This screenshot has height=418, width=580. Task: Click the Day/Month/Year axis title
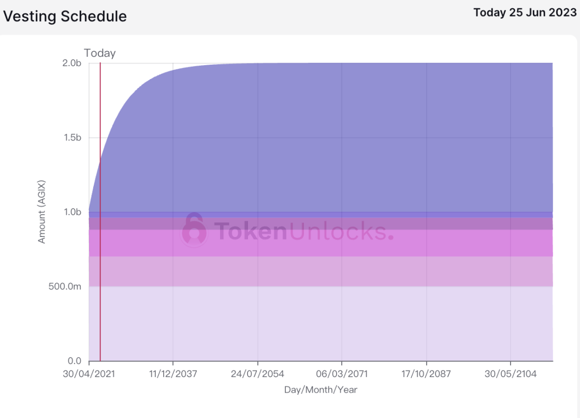coord(321,390)
